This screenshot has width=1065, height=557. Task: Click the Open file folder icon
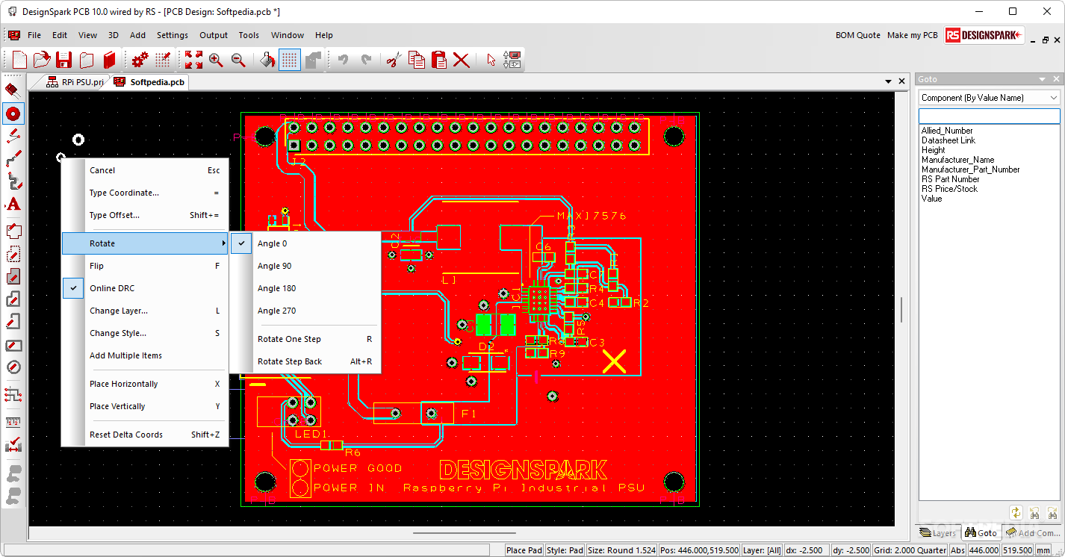(x=42, y=60)
